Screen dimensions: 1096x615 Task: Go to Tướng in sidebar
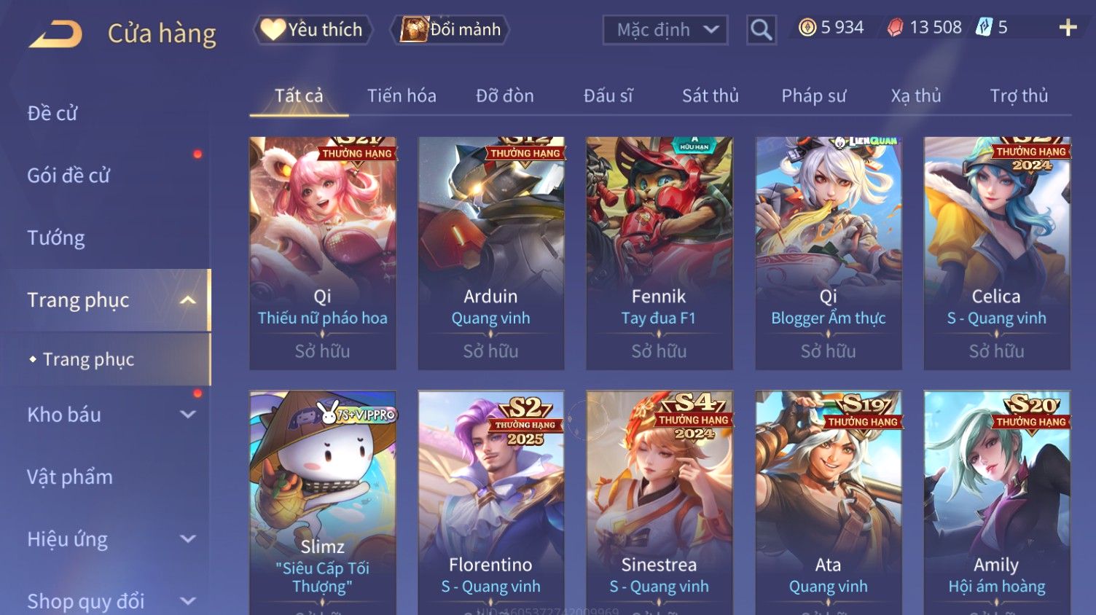click(x=56, y=238)
